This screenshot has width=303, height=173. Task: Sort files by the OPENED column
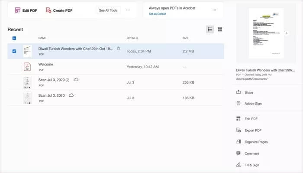[x=132, y=38]
